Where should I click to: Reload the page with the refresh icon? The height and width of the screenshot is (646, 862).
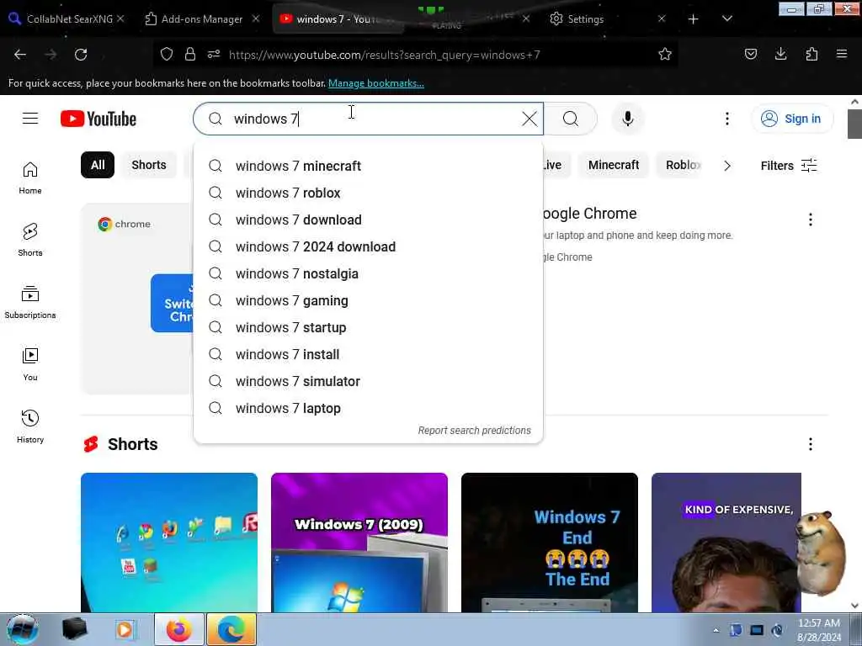pos(81,55)
